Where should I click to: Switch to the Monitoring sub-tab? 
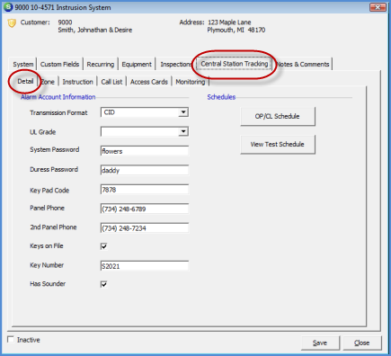[191, 82]
